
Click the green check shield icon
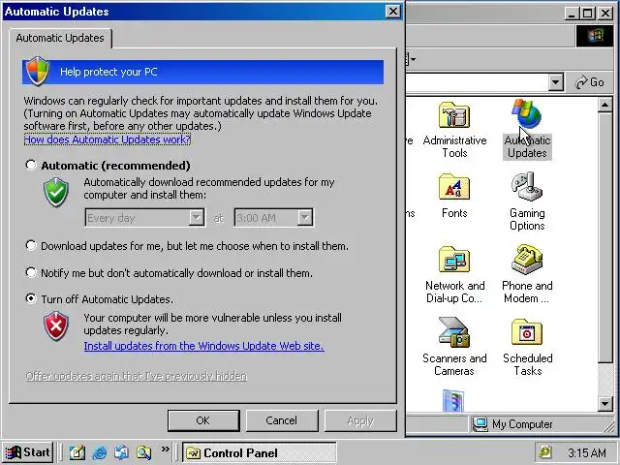click(x=56, y=192)
